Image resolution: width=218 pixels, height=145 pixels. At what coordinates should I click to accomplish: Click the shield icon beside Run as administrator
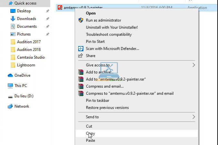(81, 20)
